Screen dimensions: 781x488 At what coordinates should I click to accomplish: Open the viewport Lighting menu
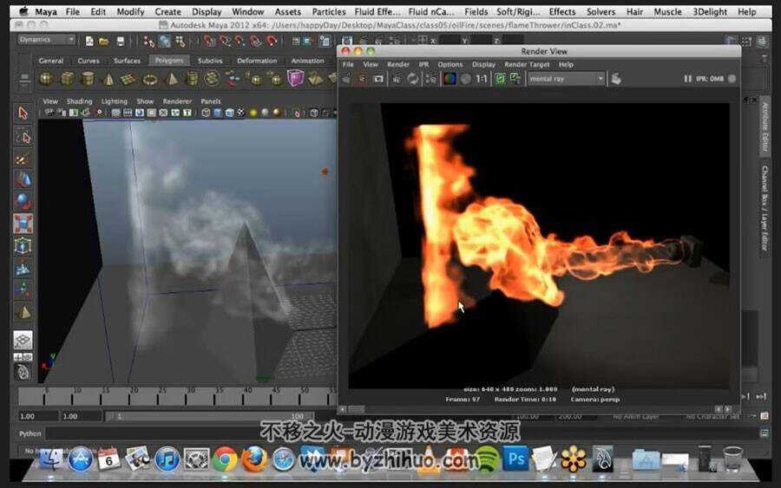pos(114,101)
